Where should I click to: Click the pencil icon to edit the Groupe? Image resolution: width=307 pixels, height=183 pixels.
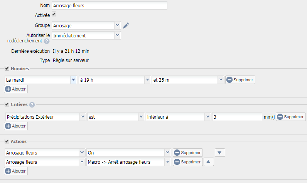(126, 25)
